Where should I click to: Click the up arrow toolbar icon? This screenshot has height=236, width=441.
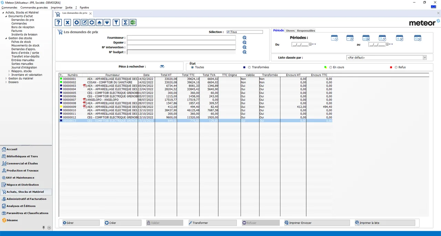point(99,23)
